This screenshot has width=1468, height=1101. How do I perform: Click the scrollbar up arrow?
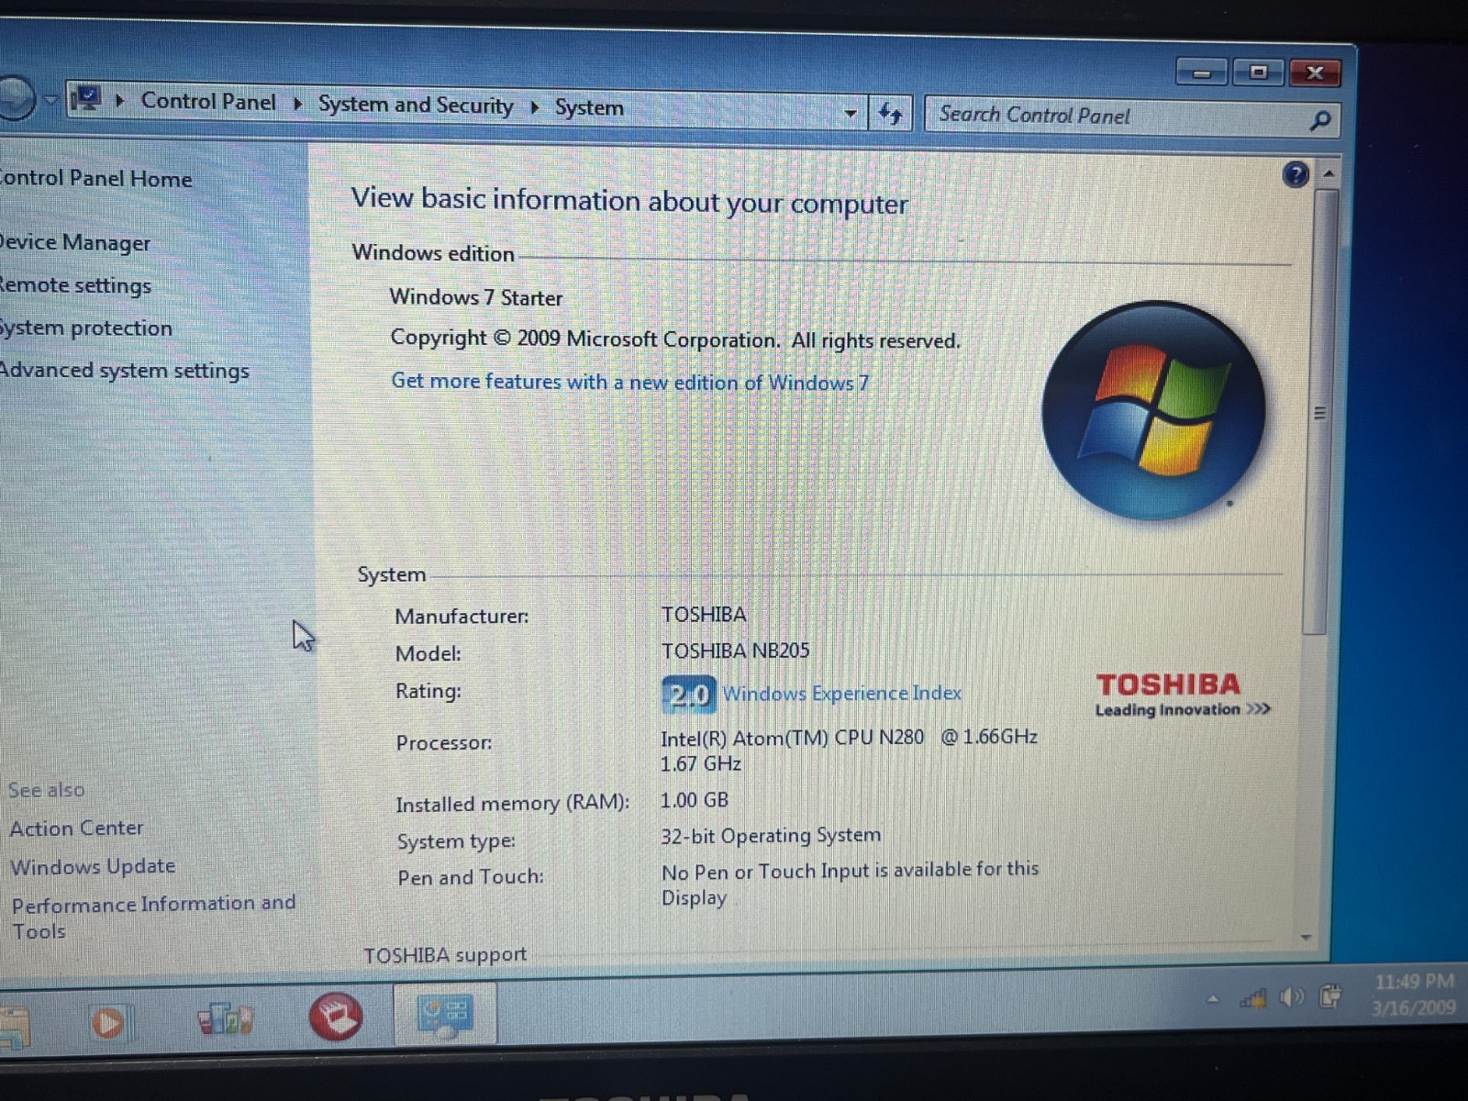pos(1328,173)
